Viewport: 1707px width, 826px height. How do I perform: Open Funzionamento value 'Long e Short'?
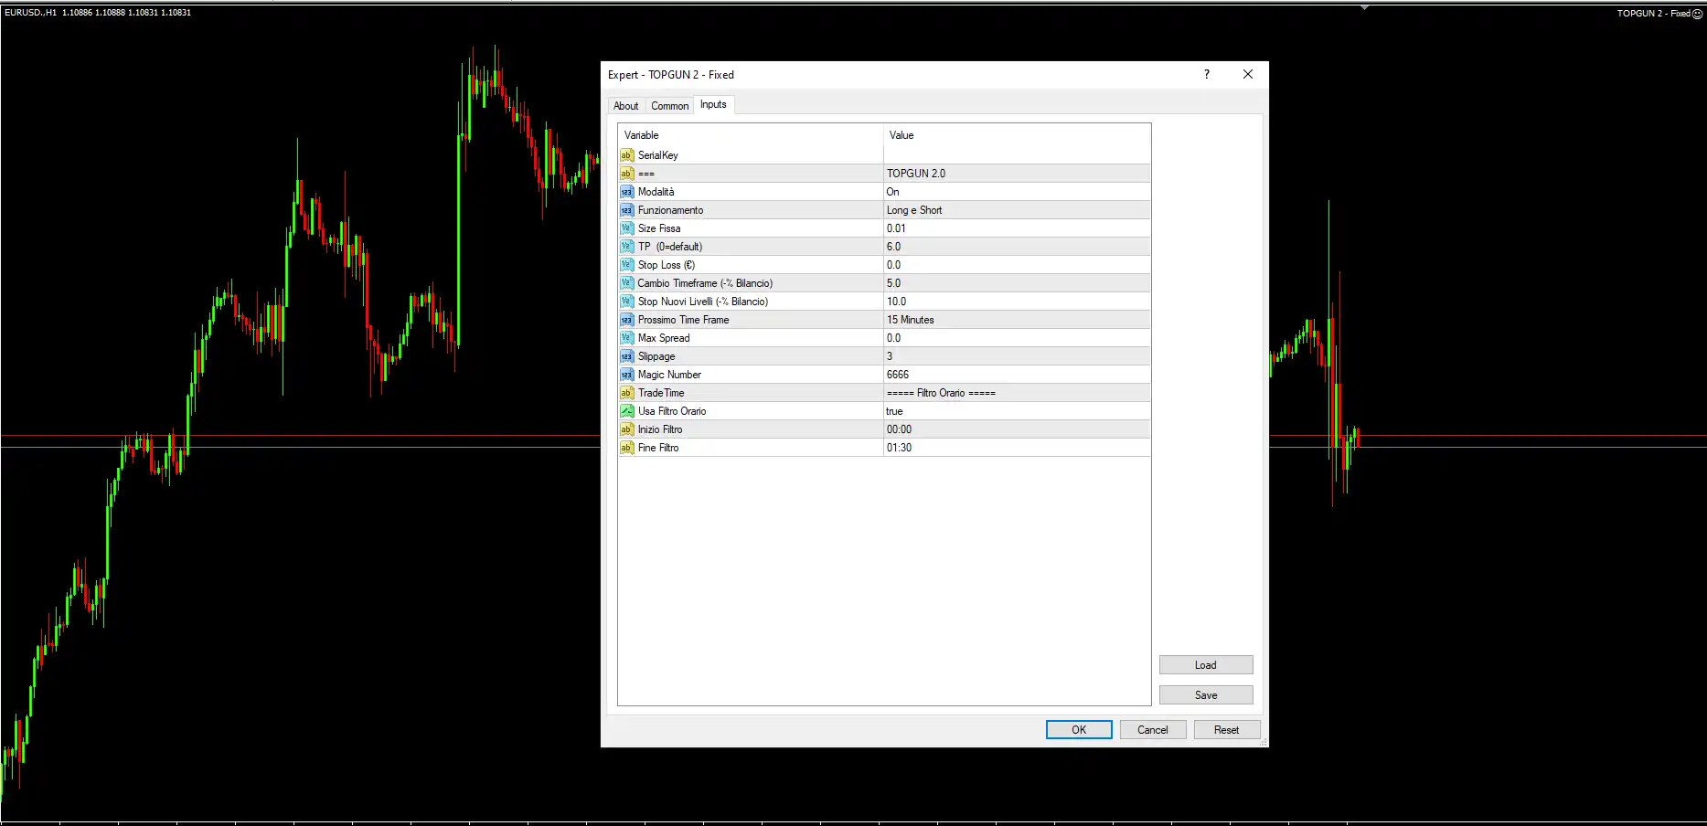click(x=1017, y=210)
